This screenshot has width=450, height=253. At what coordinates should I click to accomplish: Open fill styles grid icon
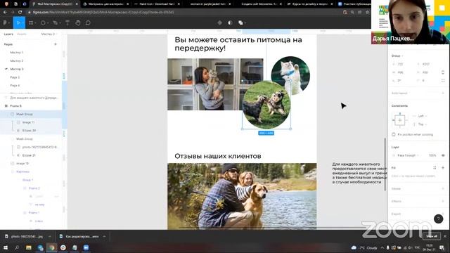tap(435, 167)
